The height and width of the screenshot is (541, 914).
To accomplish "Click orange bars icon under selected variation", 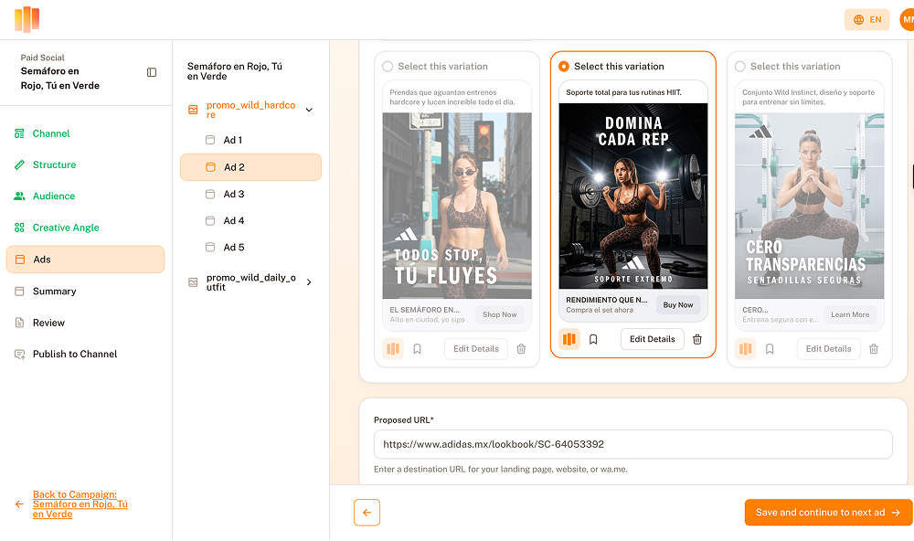I will (569, 339).
